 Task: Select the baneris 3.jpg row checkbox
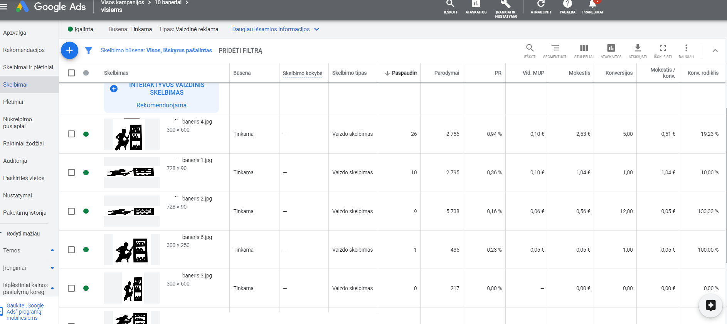tap(71, 288)
